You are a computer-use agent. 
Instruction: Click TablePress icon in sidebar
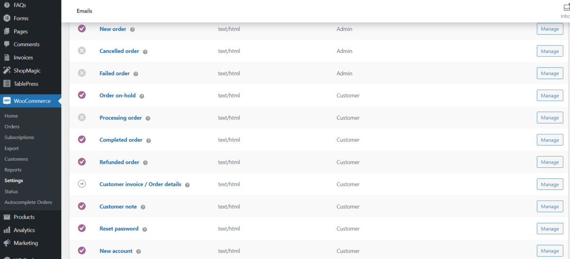(x=7, y=84)
